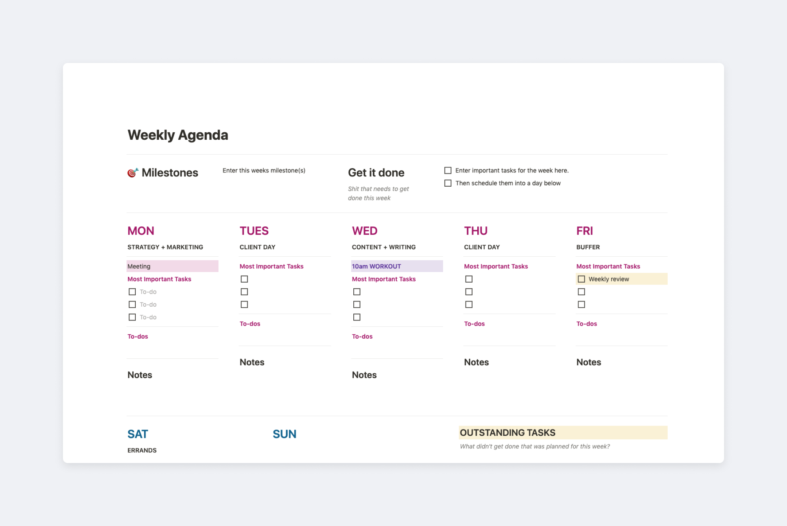The width and height of the screenshot is (787, 526).
Task: Click the Meeting highlight on MON
Action: [x=171, y=266]
